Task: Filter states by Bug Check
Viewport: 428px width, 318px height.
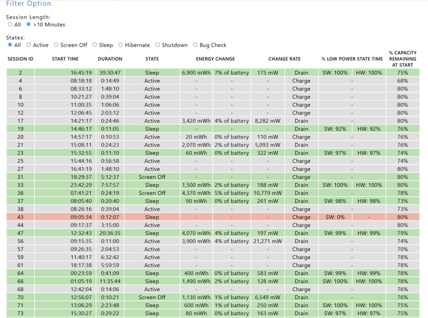Action: pyautogui.click(x=195, y=45)
